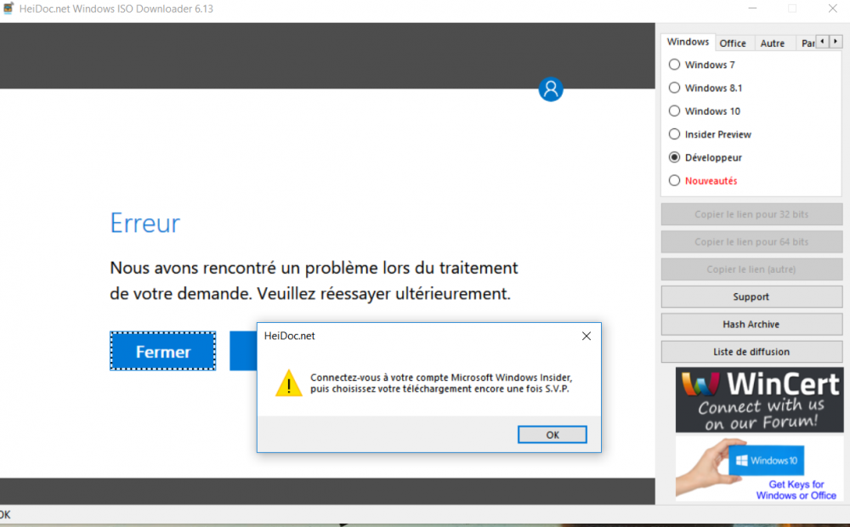Click the user account avatar icon

(x=550, y=89)
